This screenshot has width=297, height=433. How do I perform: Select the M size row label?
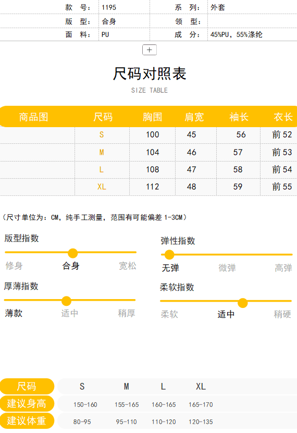coord(102,152)
